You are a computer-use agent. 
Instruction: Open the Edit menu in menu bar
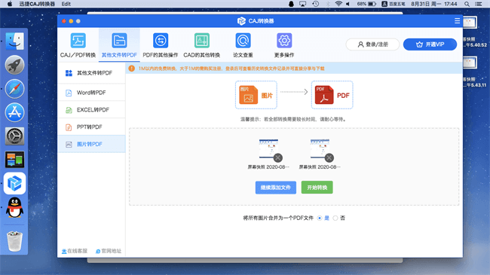tap(66, 4)
